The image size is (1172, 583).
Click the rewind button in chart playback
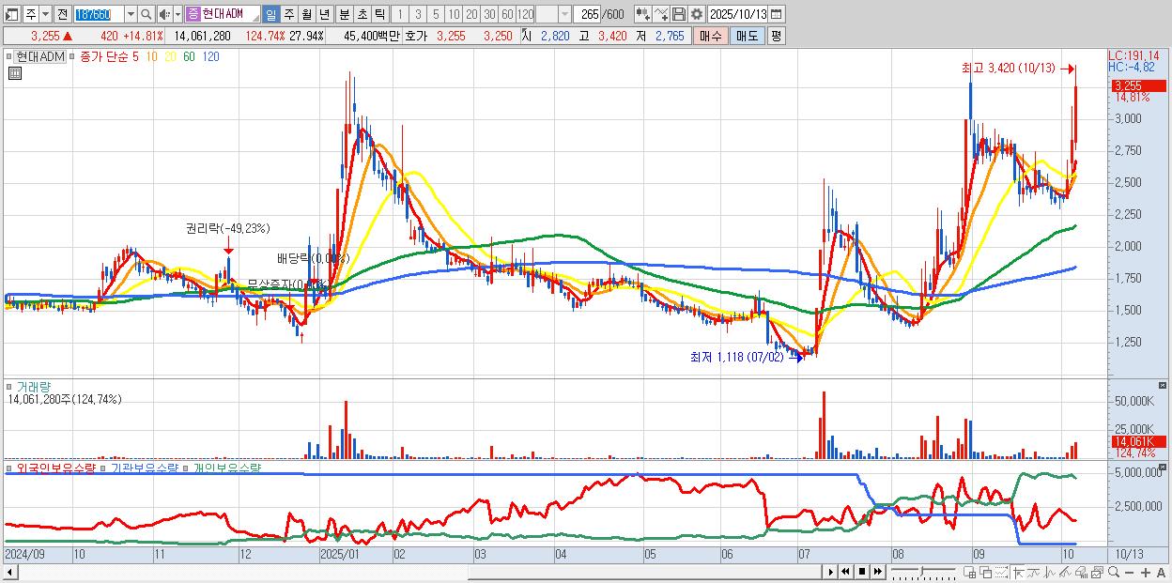[x=845, y=572]
